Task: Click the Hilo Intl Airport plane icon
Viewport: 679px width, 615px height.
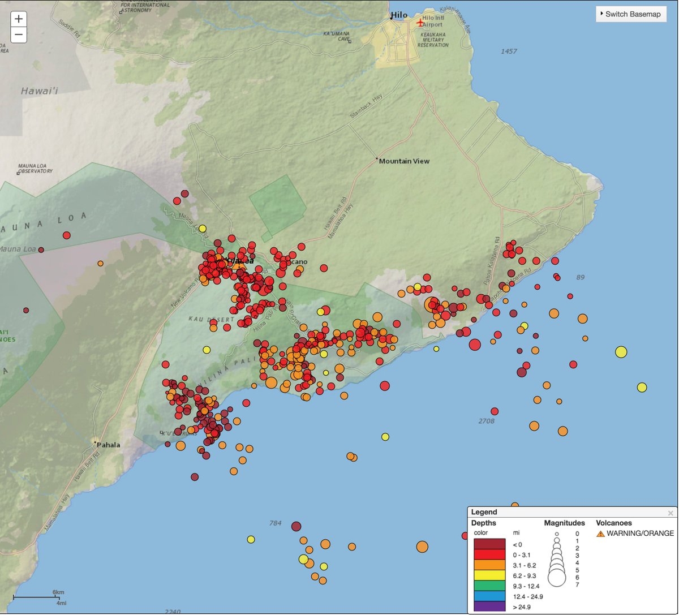Action: click(419, 23)
